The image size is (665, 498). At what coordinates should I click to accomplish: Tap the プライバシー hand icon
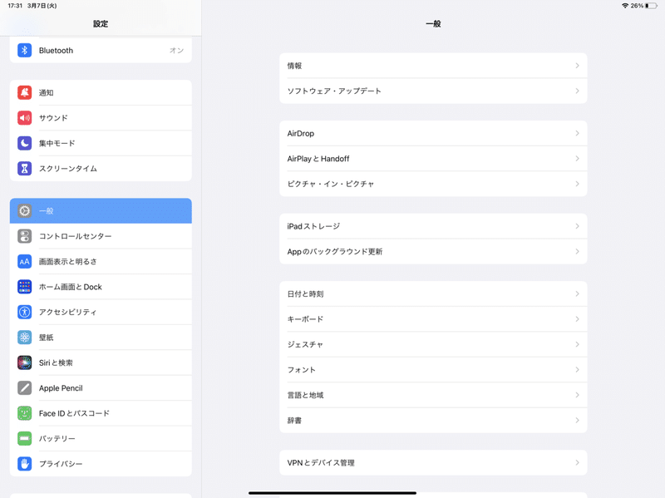(x=25, y=464)
